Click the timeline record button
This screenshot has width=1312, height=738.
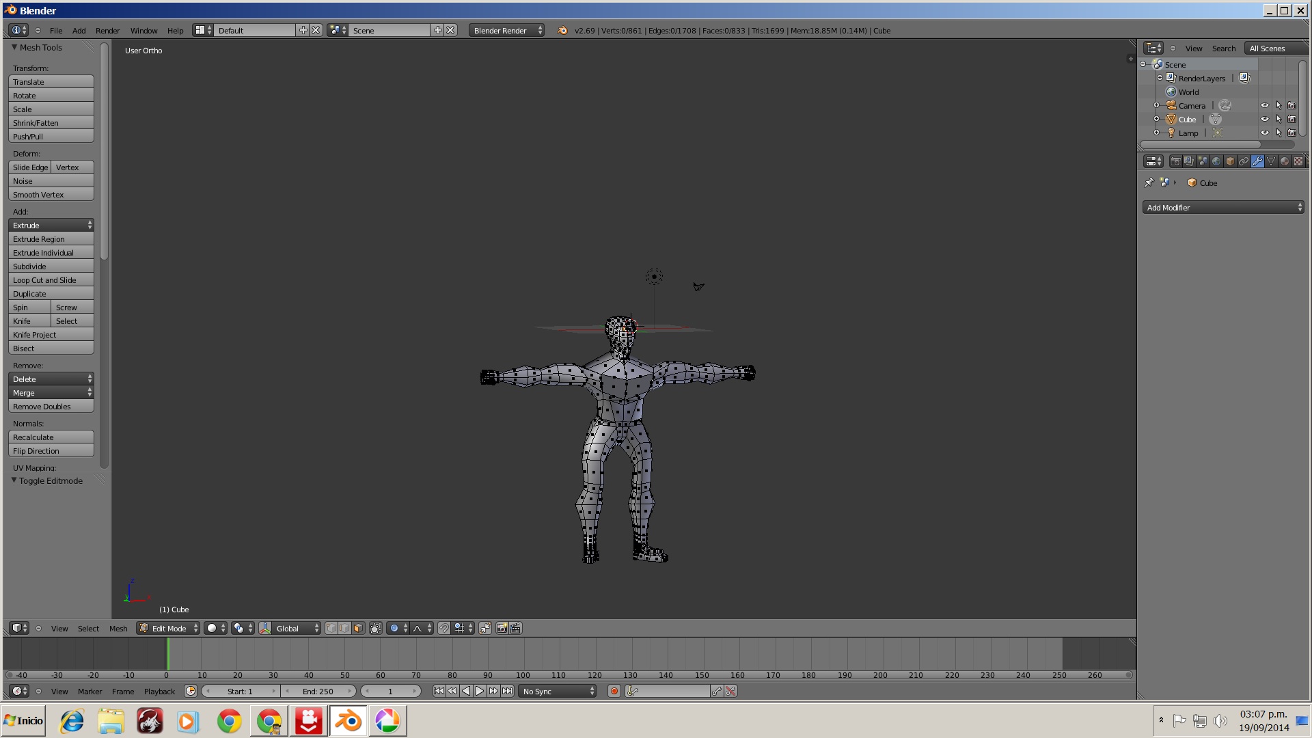(614, 692)
